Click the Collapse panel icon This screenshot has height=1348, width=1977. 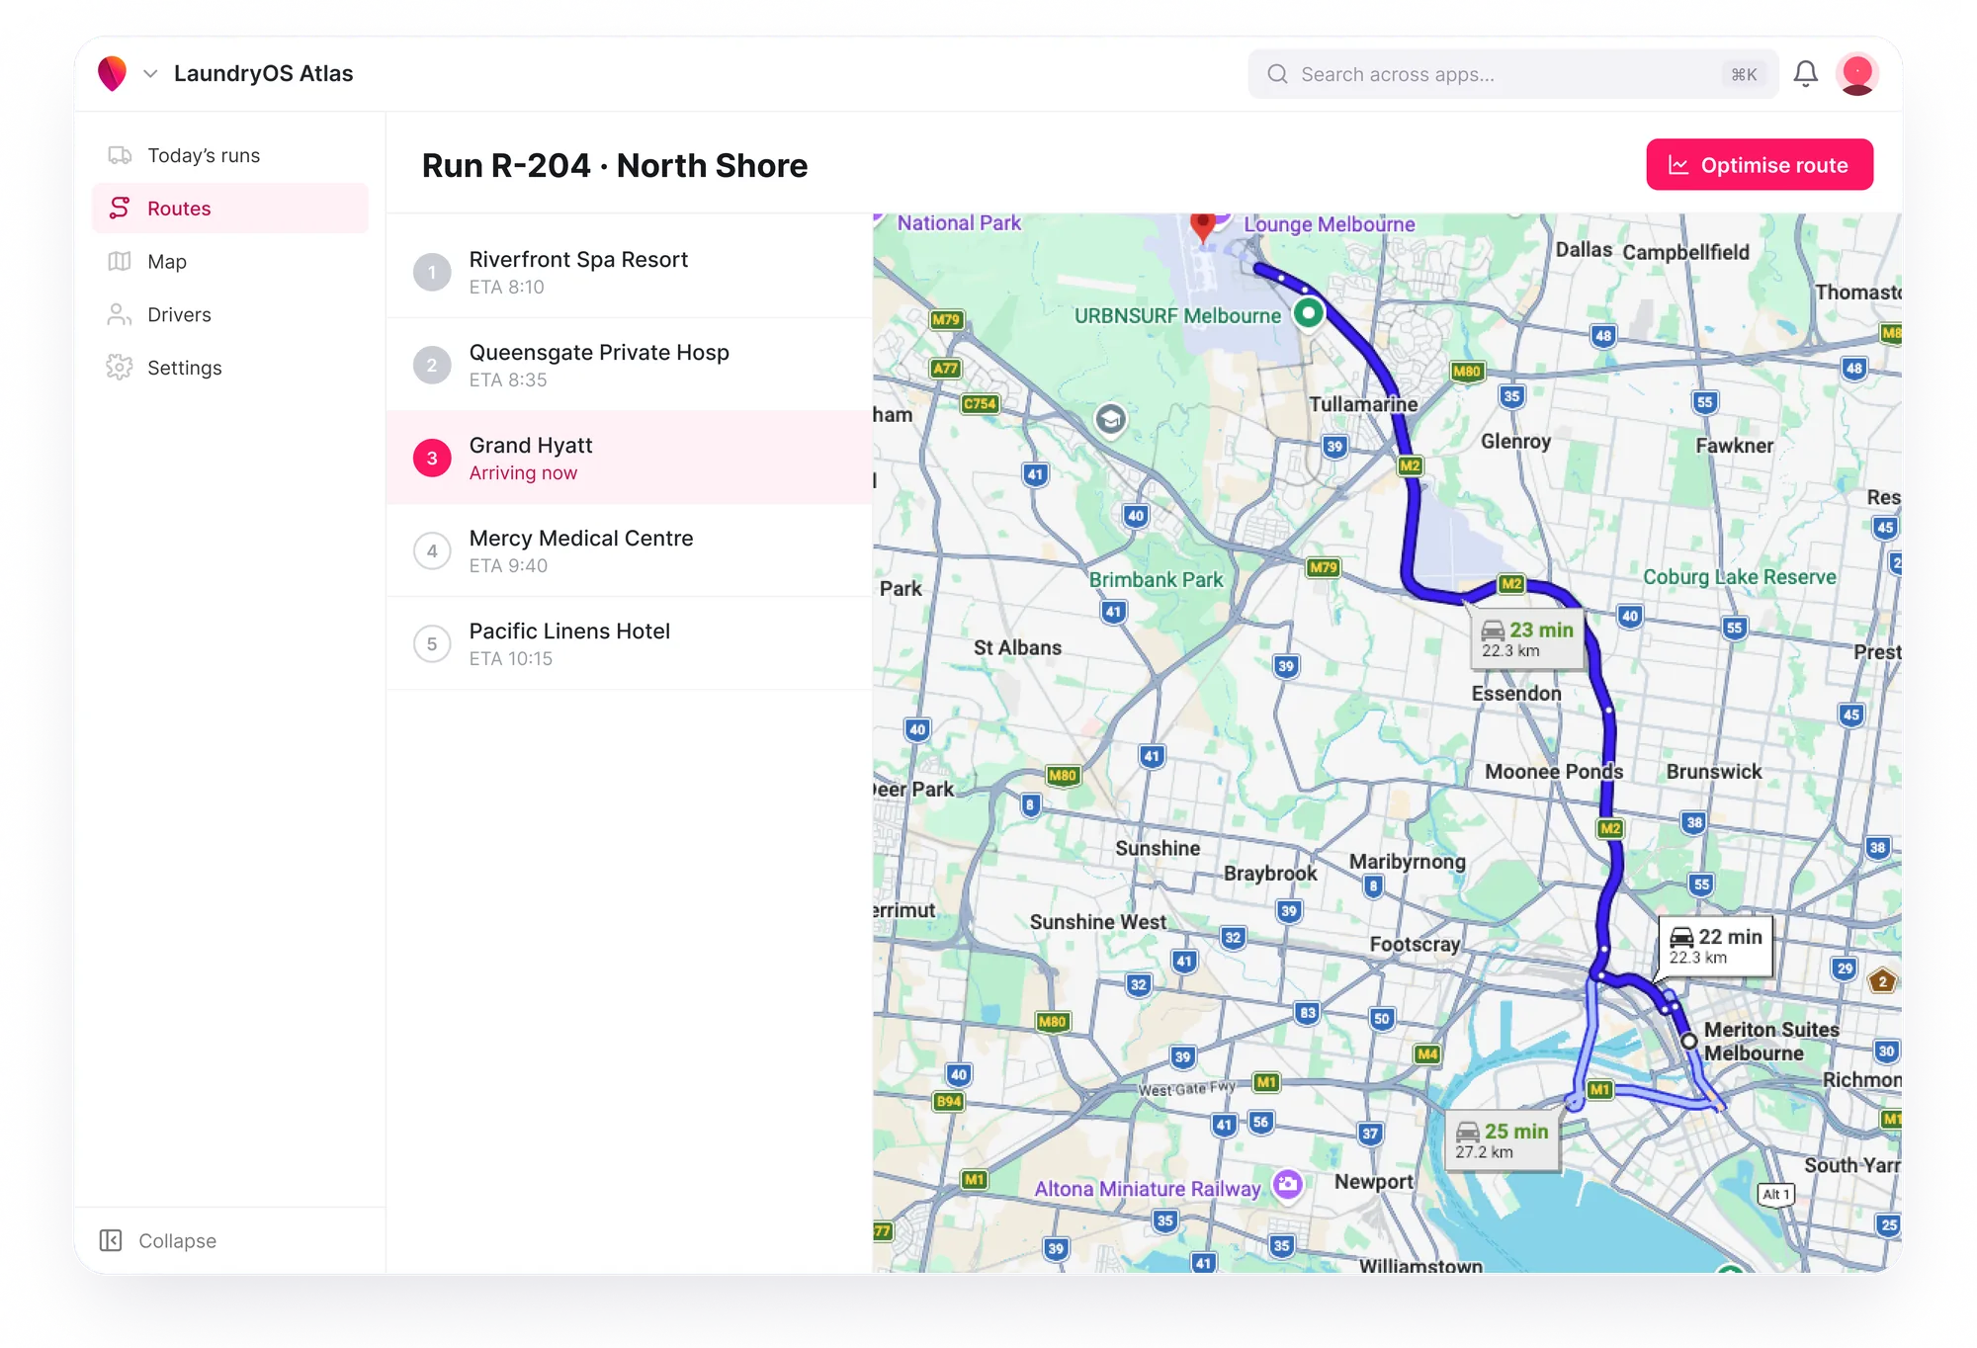pyautogui.click(x=111, y=1240)
